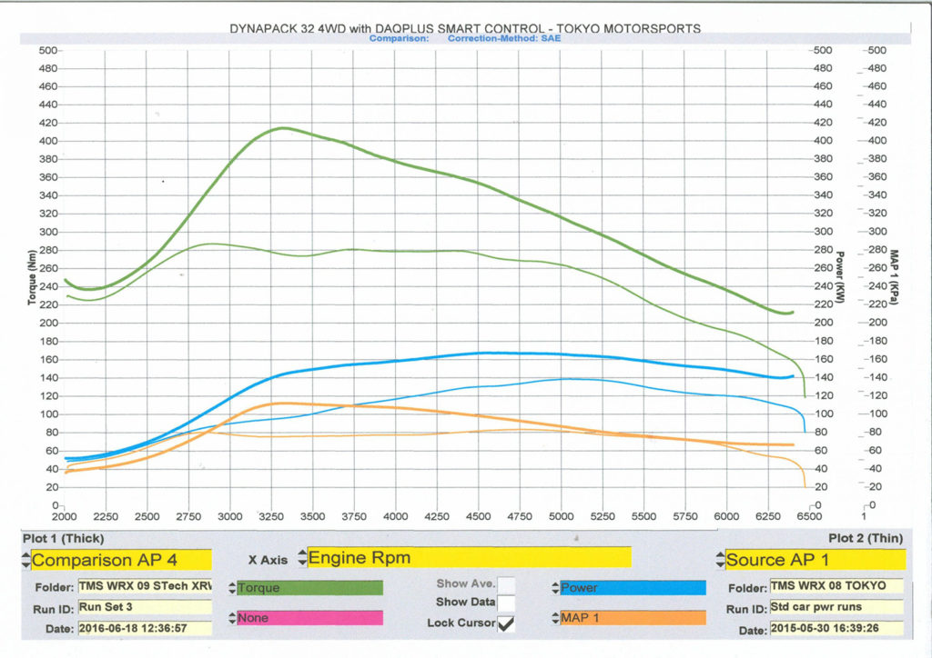Click the stepper arrows beside Comparison AP 4
932x658 pixels.
tap(25, 560)
